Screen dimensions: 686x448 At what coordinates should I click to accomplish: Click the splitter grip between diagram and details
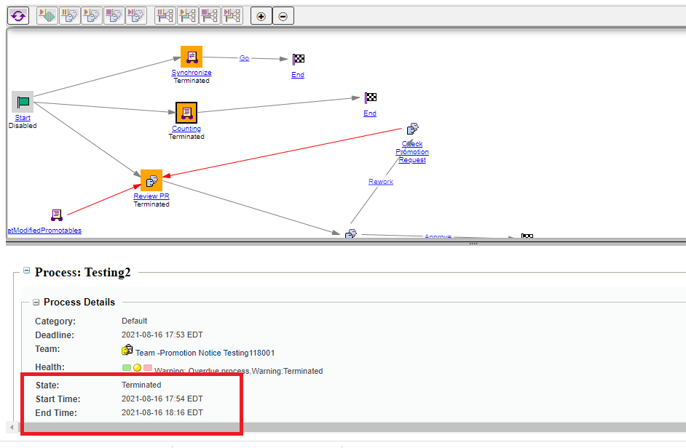[x=473, y=244]
